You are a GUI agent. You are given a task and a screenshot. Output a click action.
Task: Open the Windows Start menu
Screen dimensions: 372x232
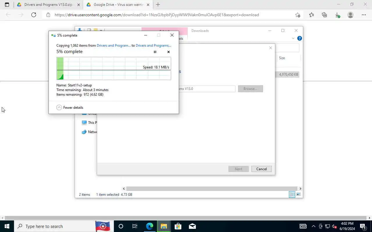7,226
